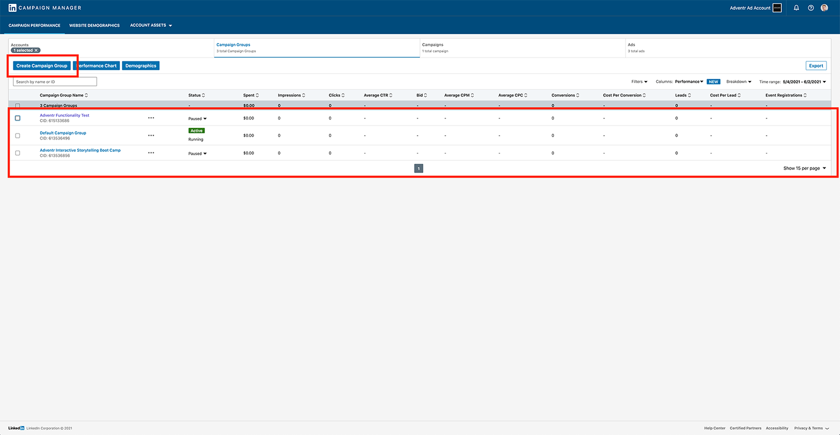Click Create Campaign Group button
Image resolution: width=840 pixels, height=435 pixels.
pos(42,66)
